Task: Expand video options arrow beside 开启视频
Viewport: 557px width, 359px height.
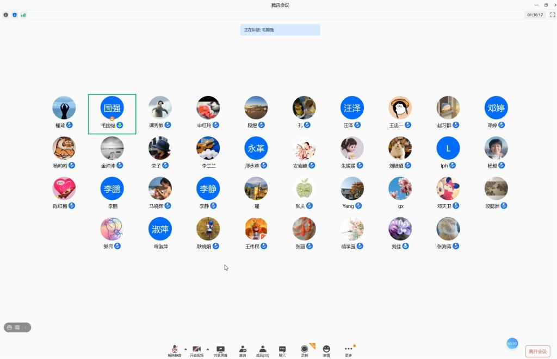Action: click(x=207, y=349)
